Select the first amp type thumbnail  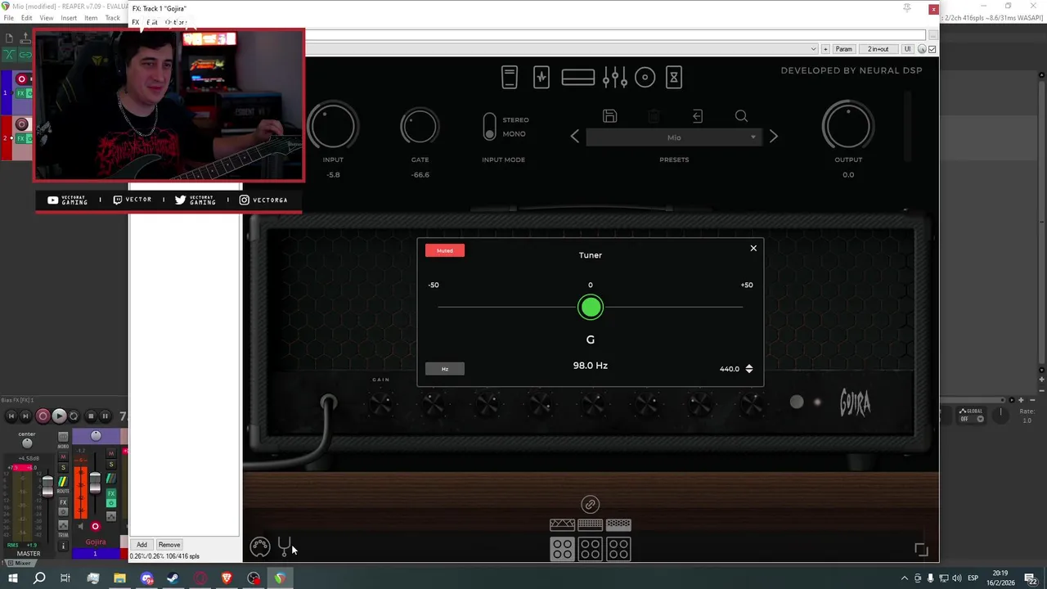coord(562,524)
